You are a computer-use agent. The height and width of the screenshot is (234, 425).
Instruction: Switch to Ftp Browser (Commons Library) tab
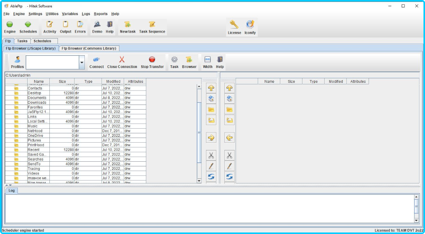point(89,48)
